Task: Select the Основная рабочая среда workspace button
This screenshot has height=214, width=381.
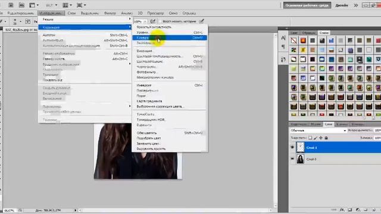Action: coord(307,5)
